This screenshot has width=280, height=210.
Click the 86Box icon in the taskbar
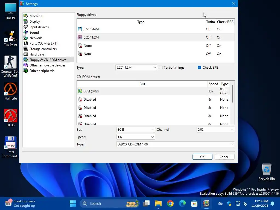click(206, 203)
